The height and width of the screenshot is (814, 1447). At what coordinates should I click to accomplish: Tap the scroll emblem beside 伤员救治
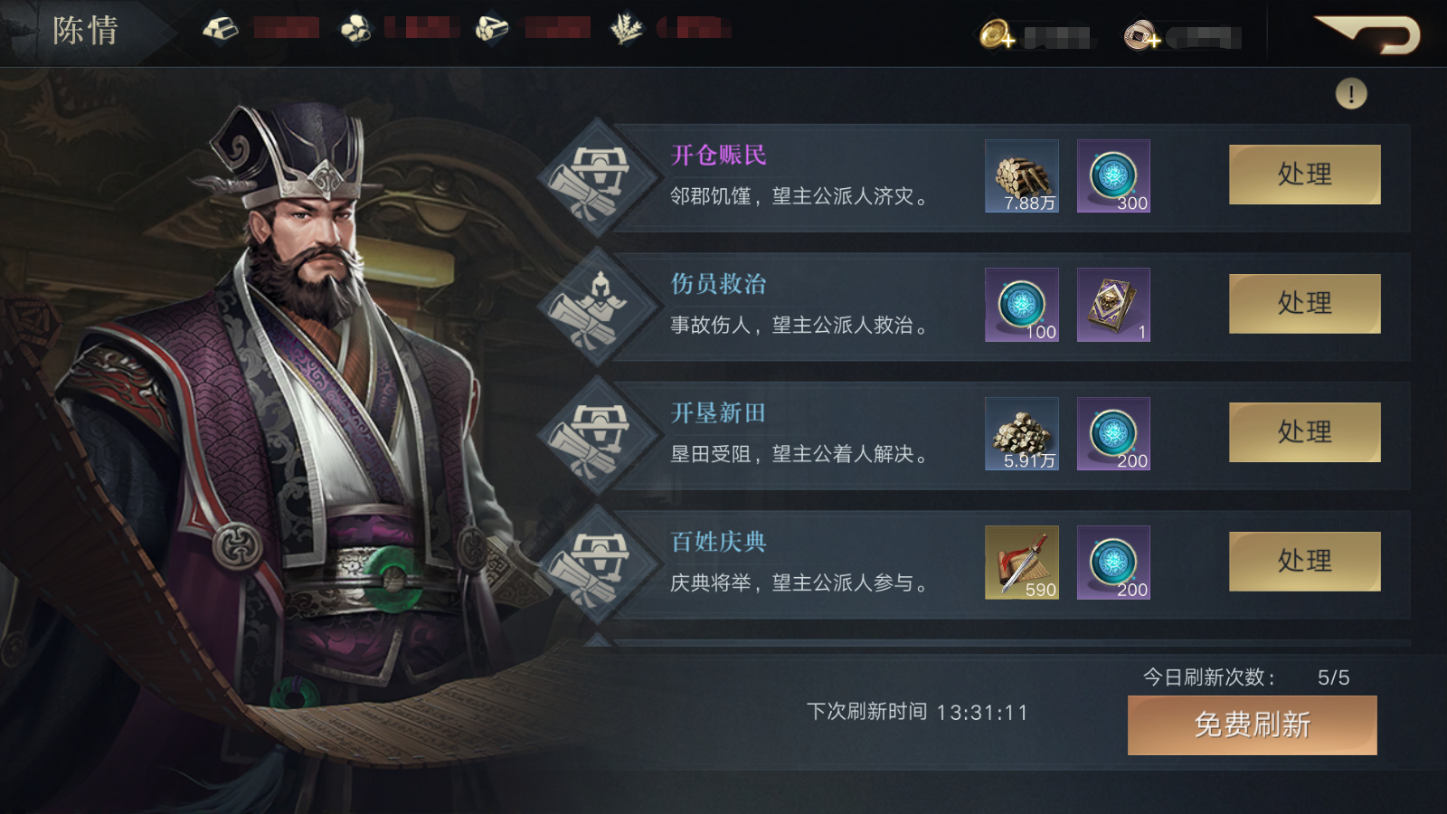[597, 306]
